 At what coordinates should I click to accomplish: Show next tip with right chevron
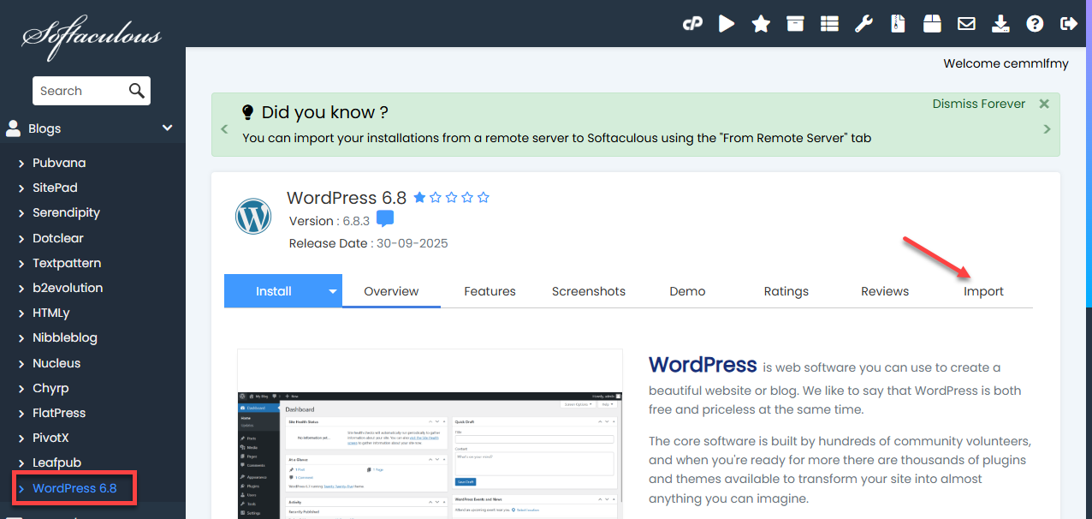point(1047,129)
